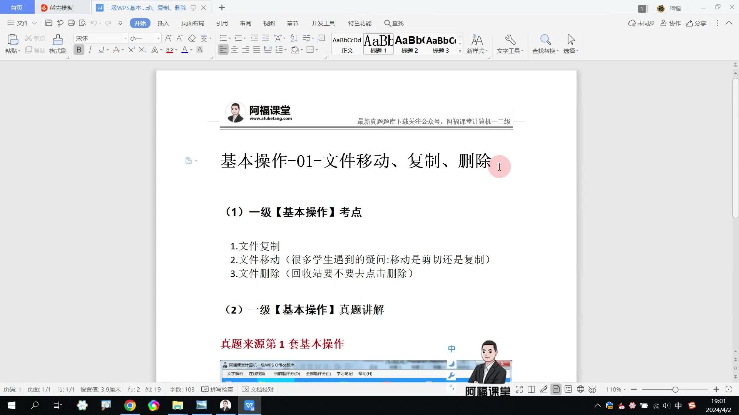Switch to the 页面布局 ribbon tab
Image resolution: width=739 pixels, height=415 pixels.
pyautogui.click(x=192, y=23)
